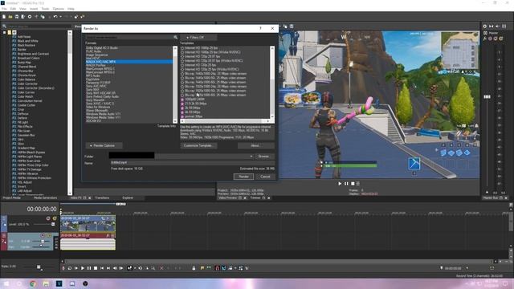The width and height of the screenshot is (514, 289).
Task: Click search magnifier icon in Render As dialog
Action: click(x=175, y=38)
